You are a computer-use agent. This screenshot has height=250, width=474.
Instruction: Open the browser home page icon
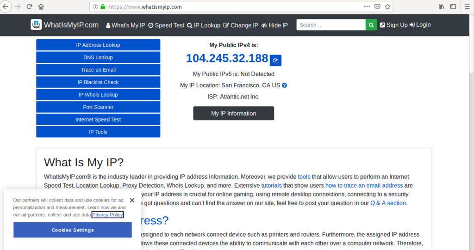[41, 6]
